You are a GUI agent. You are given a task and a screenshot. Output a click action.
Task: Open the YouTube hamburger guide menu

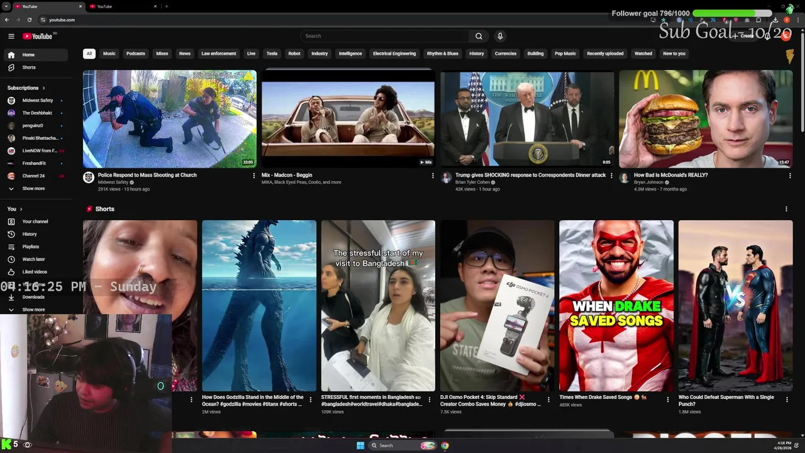[x=11, y=36]
